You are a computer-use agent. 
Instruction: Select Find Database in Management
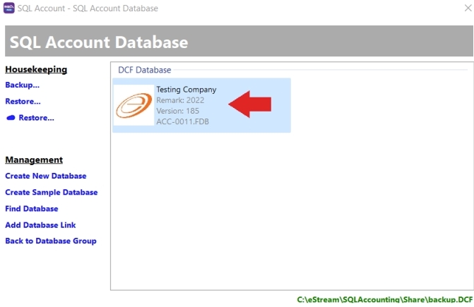(x=31, y=209)
